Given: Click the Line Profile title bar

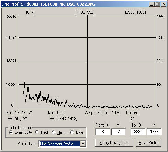Looking at the screenshot, I should (x=75, y=4).
